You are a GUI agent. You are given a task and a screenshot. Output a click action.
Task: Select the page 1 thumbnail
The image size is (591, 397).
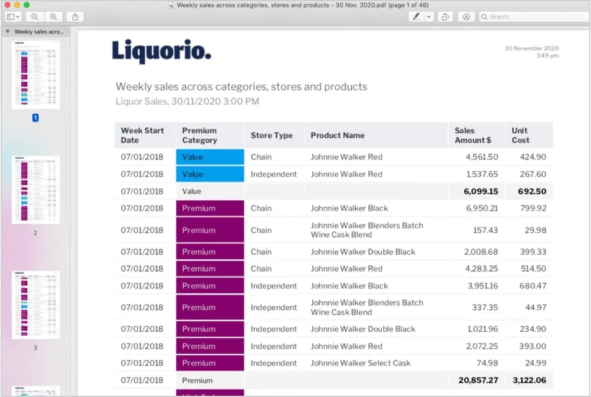point(35,76)
